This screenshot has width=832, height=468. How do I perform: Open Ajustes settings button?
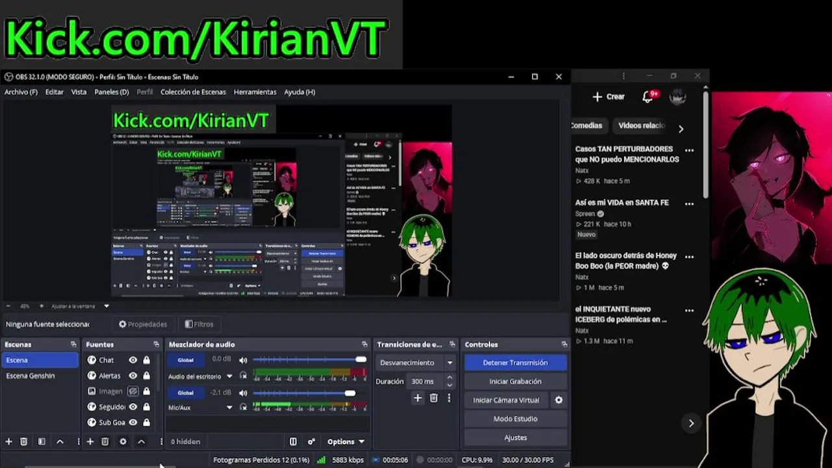click(515, 437)
